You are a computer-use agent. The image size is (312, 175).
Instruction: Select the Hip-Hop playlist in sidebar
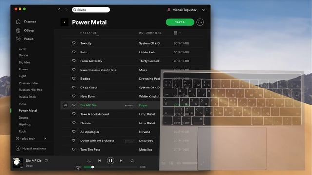pos(25,124)
